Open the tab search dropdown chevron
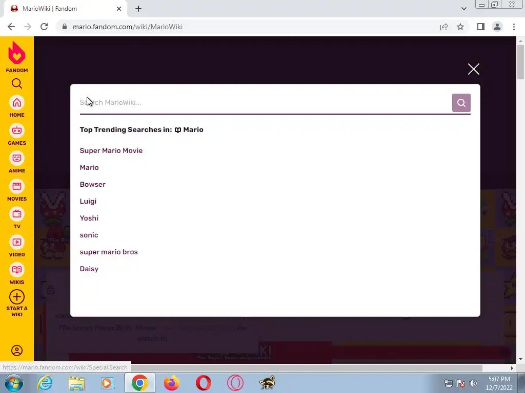525x393 pixels. pos(463,9)
